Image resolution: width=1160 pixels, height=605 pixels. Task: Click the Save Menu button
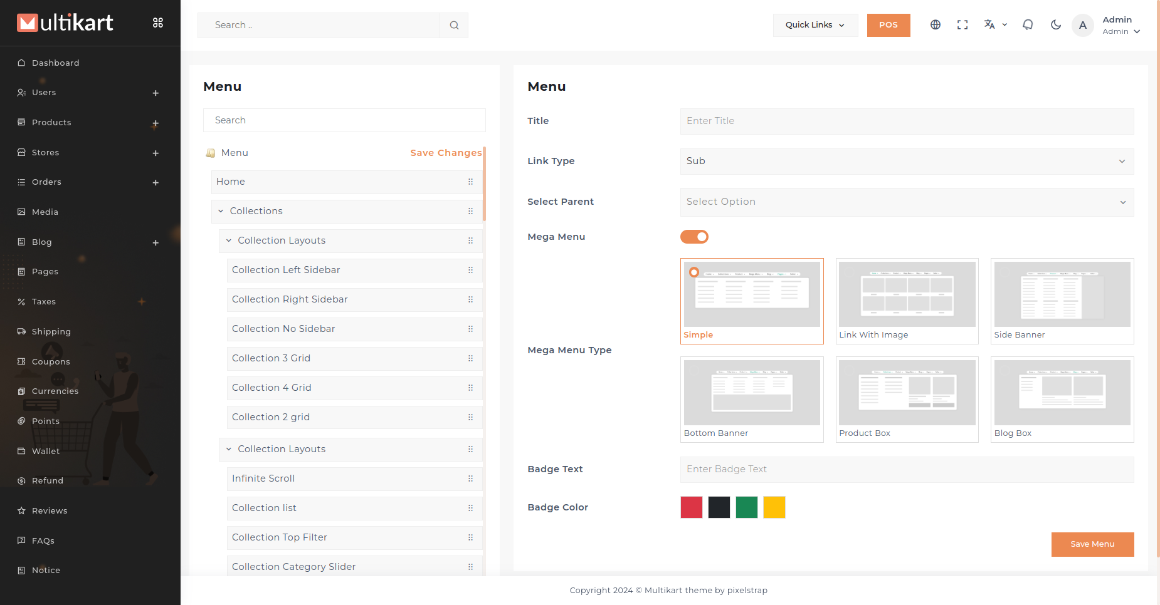1092,544
